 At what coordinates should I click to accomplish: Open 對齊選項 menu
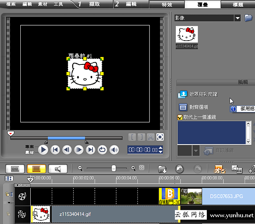point(193,107)
